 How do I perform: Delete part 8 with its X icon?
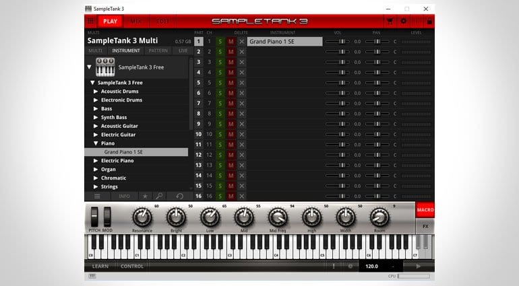pyautogui.click(x=241, y=114)
